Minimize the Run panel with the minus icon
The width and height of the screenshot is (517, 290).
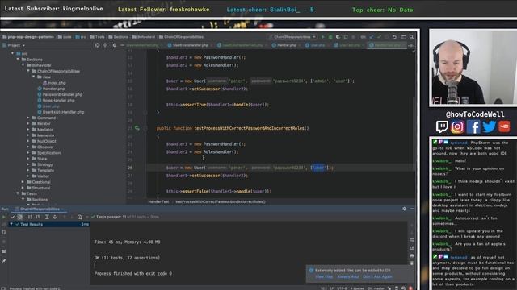click(x=412, y=209)
